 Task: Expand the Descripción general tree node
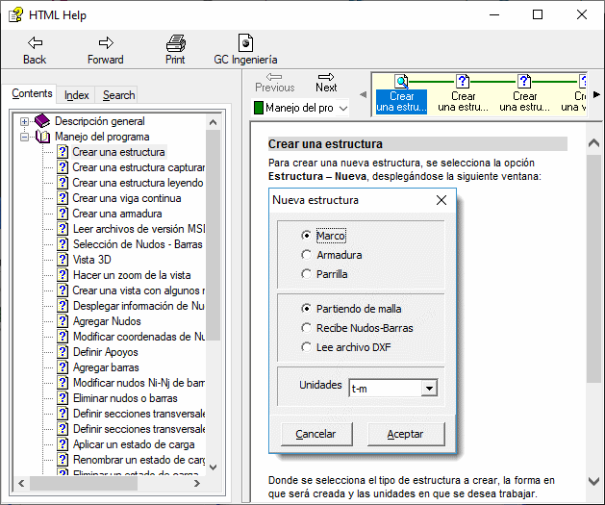(24, 121)
